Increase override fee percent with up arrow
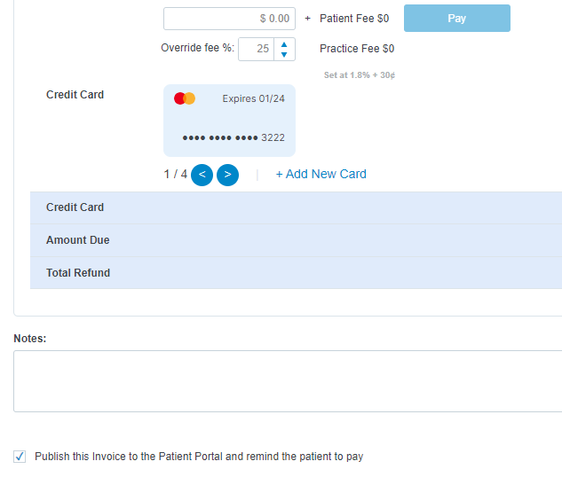This screenshot has width=562, height=477. (x=284, y=44)
